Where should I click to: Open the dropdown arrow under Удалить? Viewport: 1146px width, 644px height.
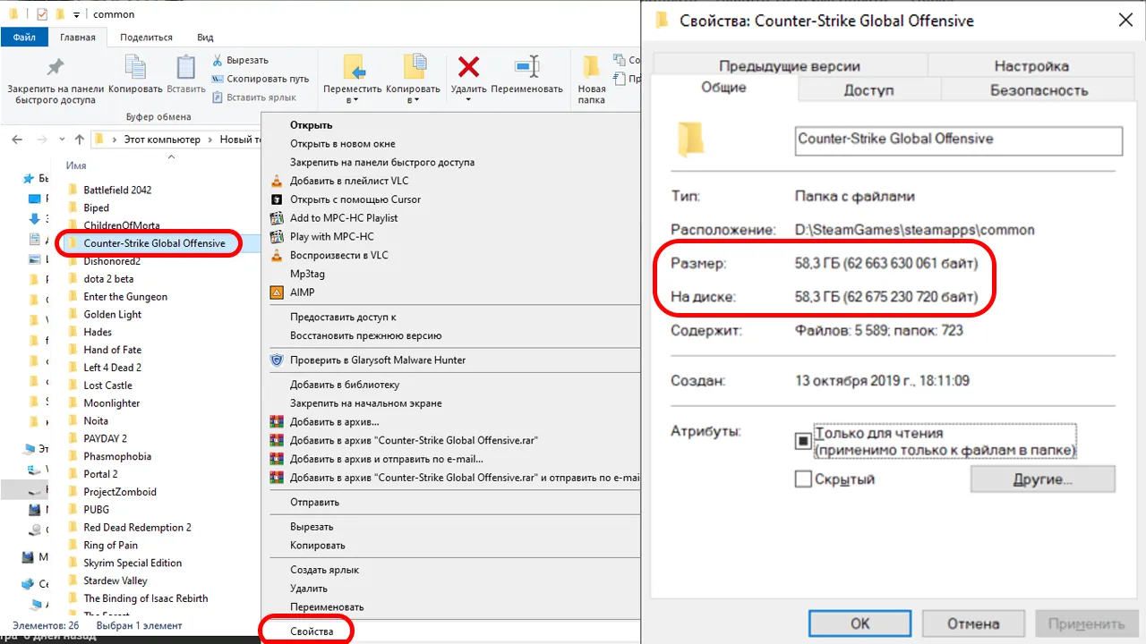(468, 100)
